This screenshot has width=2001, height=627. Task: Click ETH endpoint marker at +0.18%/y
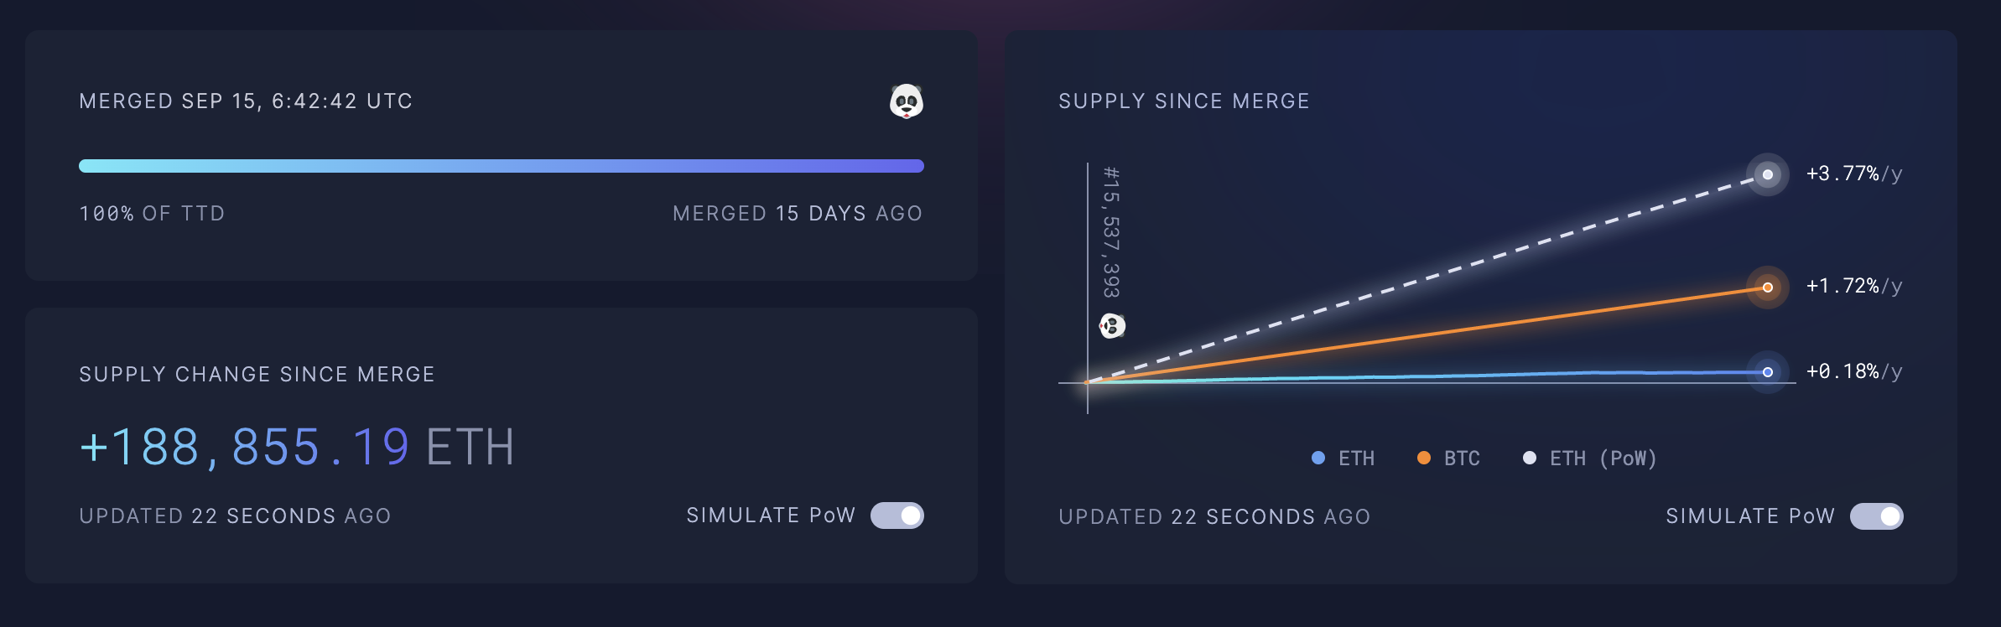click(1767, 372)
